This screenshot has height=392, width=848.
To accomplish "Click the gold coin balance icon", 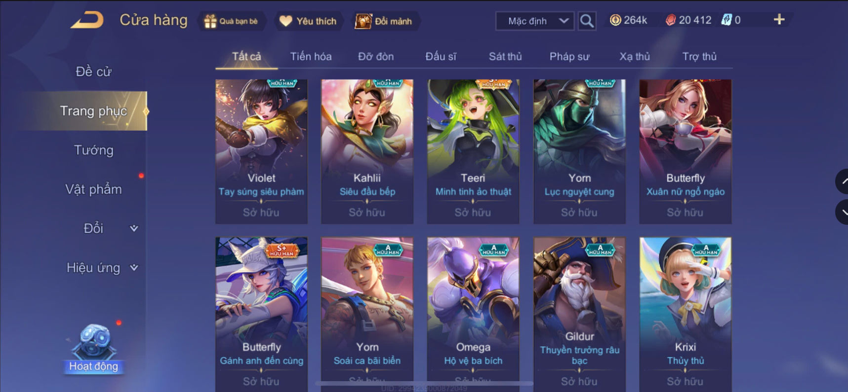I will click(x=615, y=20).
